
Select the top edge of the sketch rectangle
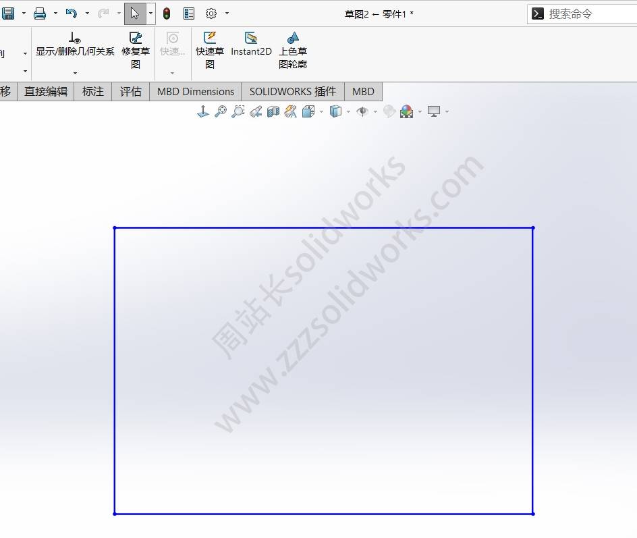click(324, 228)
